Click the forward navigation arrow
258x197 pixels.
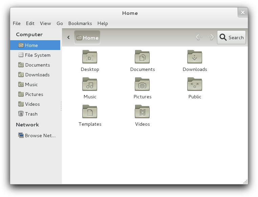pyautogui.click(x=211, y=37)
